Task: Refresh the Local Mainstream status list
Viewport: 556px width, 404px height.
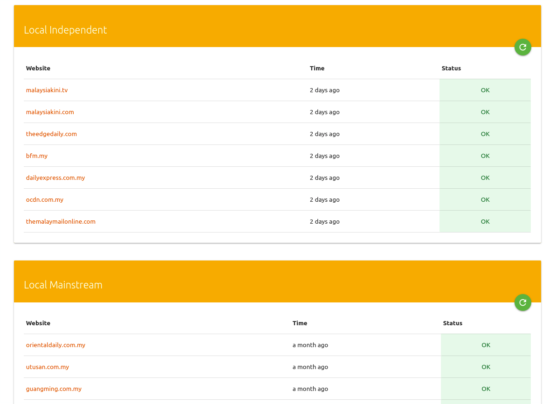Action: click(522, 302)
